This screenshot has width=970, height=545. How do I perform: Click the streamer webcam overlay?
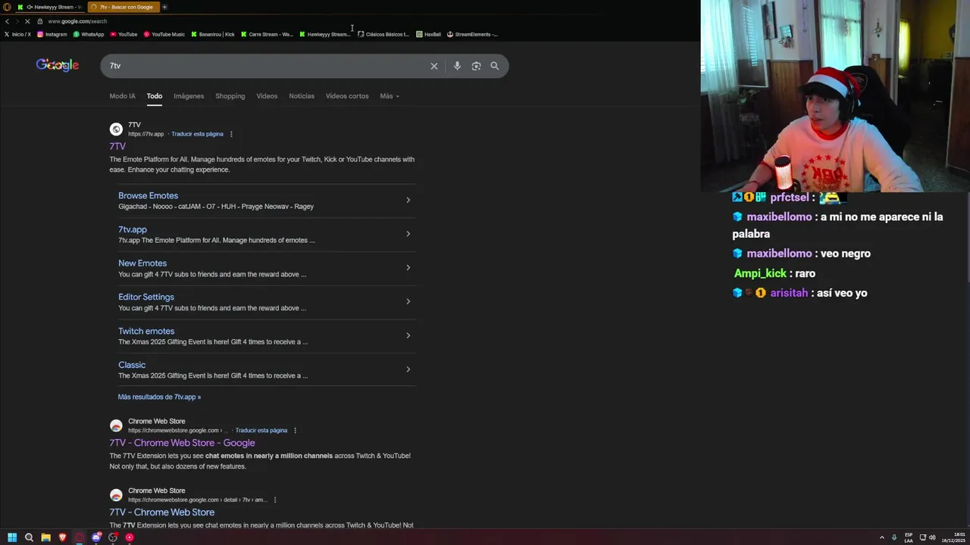(x=835, y=96)
